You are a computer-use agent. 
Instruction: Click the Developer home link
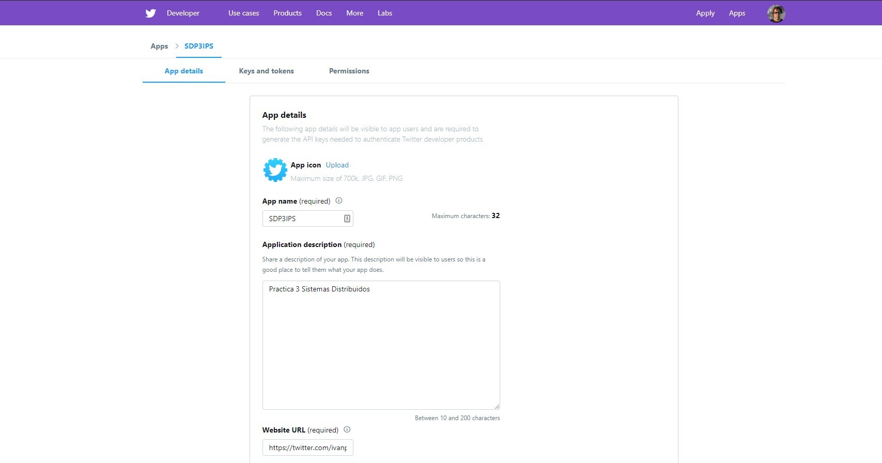coord(183,13)
